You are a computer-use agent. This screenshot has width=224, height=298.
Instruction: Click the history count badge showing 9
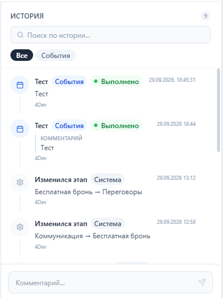pyautogui.click(x=205, y=16)
